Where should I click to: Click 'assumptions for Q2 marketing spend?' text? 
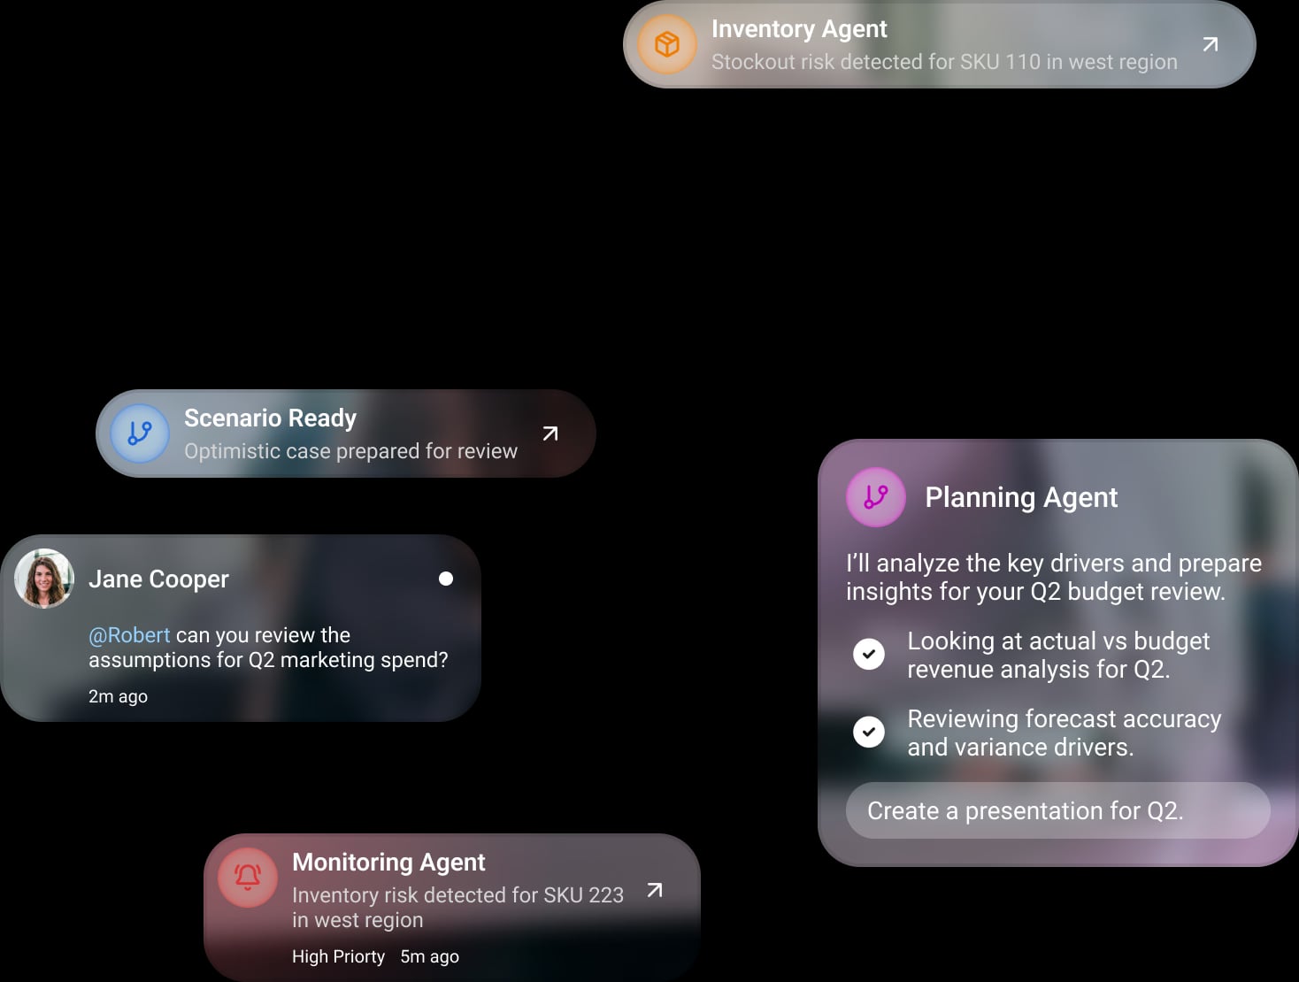point(268,660)
